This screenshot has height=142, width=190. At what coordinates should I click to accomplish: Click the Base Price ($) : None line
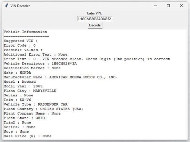[28, 136]
